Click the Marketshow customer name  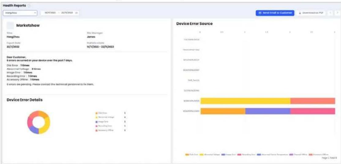(28, 25)
